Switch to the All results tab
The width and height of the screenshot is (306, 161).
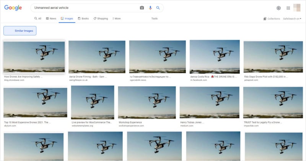click(38, 18)
